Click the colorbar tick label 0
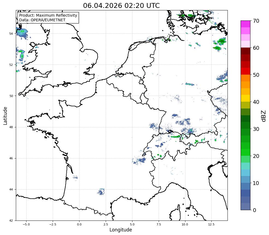 (x=255, y=210)
